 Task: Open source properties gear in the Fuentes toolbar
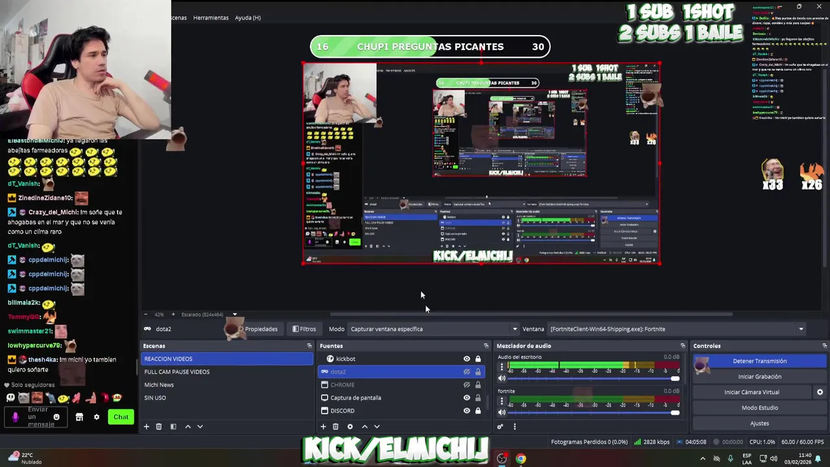pos(350,427)
